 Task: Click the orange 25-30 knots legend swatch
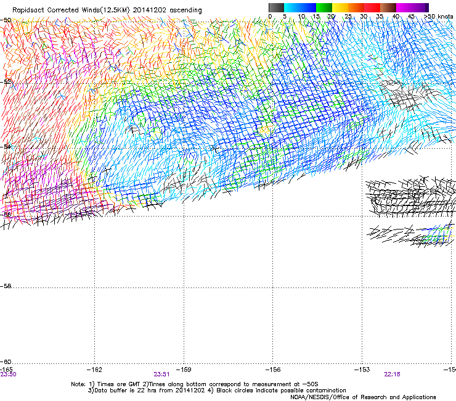[356, 7]
